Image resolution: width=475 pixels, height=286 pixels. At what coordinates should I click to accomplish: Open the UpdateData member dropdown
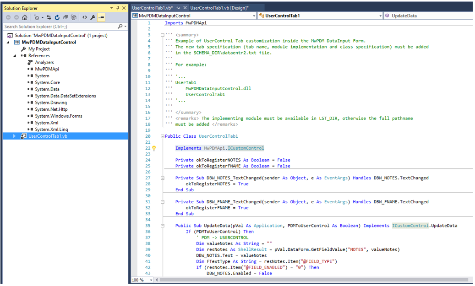click(x=429, y=16)
